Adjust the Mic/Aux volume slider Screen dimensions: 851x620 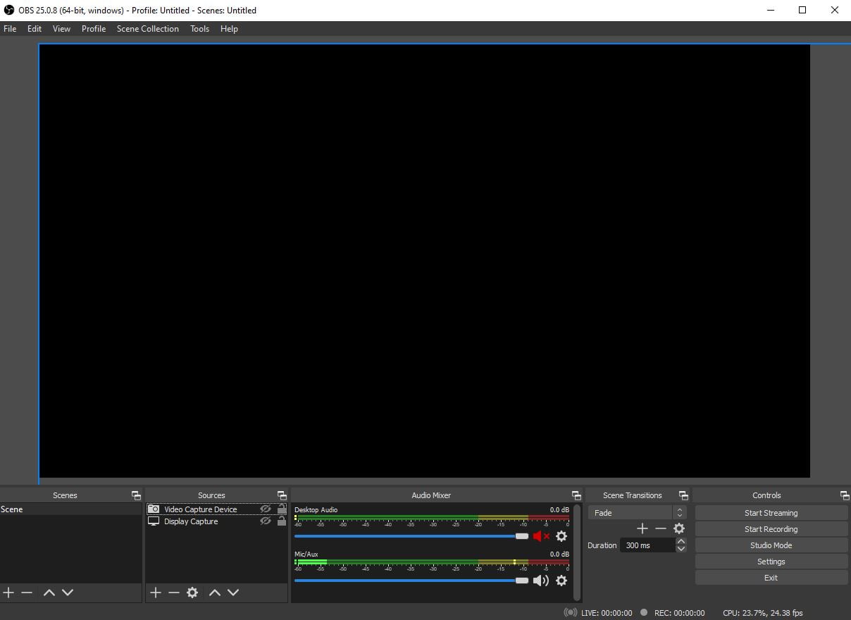(411, 581)
